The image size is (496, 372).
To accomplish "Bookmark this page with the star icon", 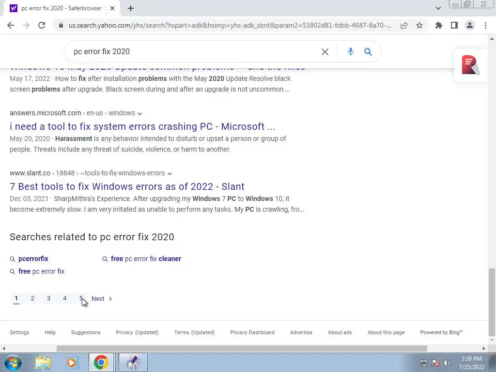I will [x=419, y=25].
